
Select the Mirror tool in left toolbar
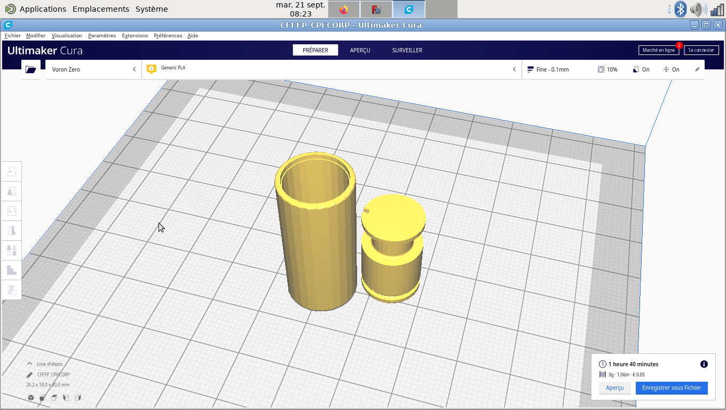pyautogui.click(x=12, y=231)
